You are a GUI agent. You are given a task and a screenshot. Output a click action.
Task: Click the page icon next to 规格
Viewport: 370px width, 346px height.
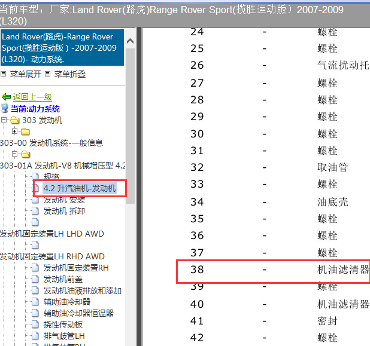point(35,176)
